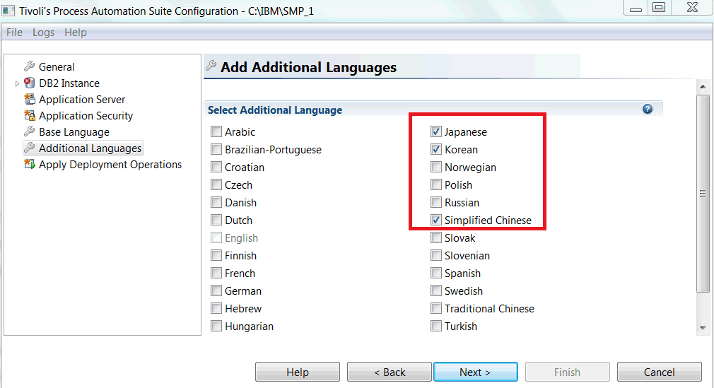Select Base Language in the navigation tree
The width and height of the screenshot is (714, 388).
tap(74, 132)
